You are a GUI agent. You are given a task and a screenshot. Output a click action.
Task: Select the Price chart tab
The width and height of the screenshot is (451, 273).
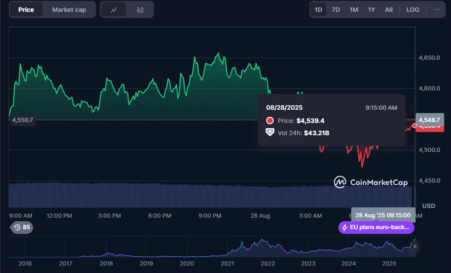(26, 10)
